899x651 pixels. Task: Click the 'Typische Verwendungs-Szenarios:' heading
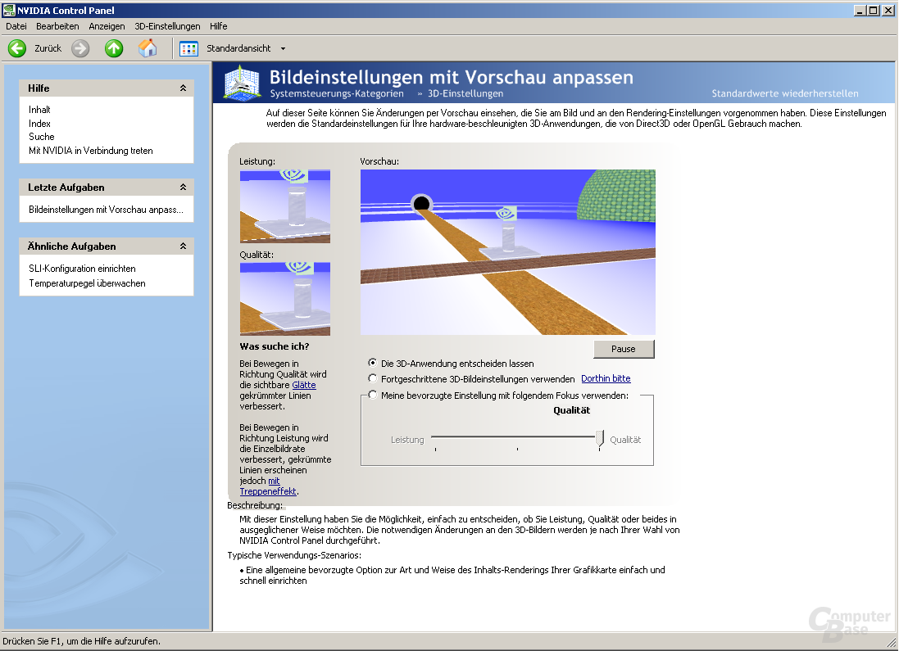[294, 555]
